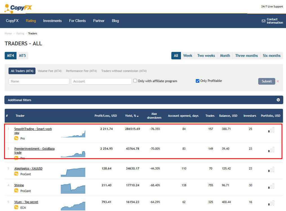The image size is (286, 211).
Task: Open the Shining trader link
Action: [x=19, y=185]
